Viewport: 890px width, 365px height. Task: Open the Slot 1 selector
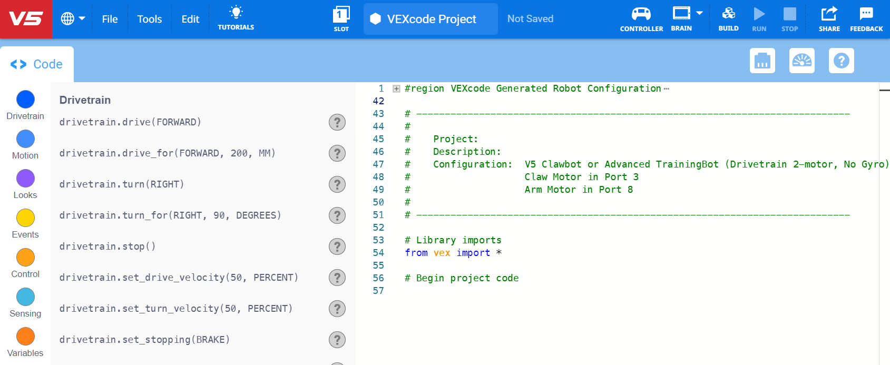pos(341,19)
